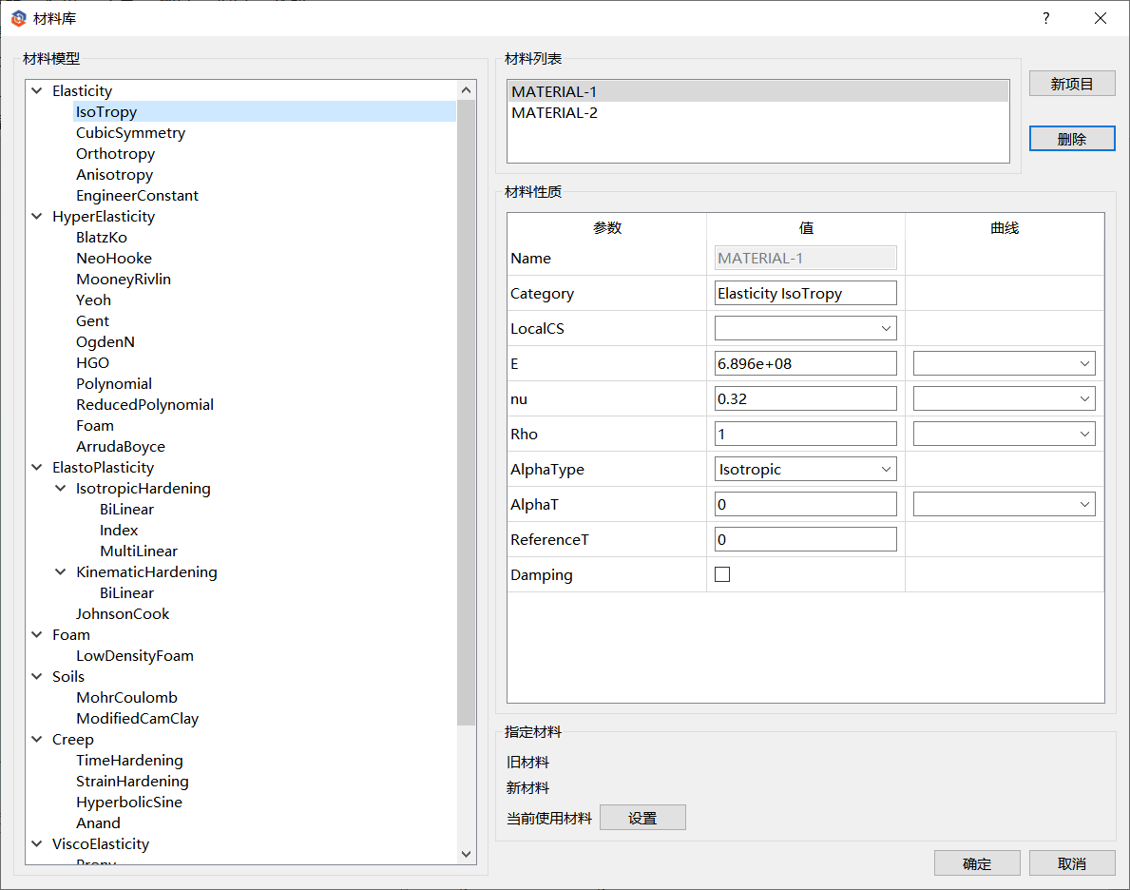The image size is (1130, 890).
Task: Select the Index hardening model
Action: (x=119, y=531)
